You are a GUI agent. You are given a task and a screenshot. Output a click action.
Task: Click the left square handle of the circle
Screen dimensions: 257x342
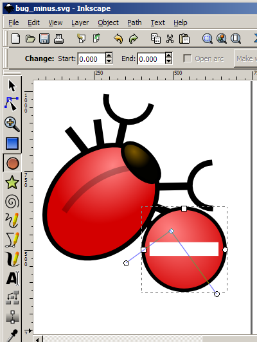144,249
